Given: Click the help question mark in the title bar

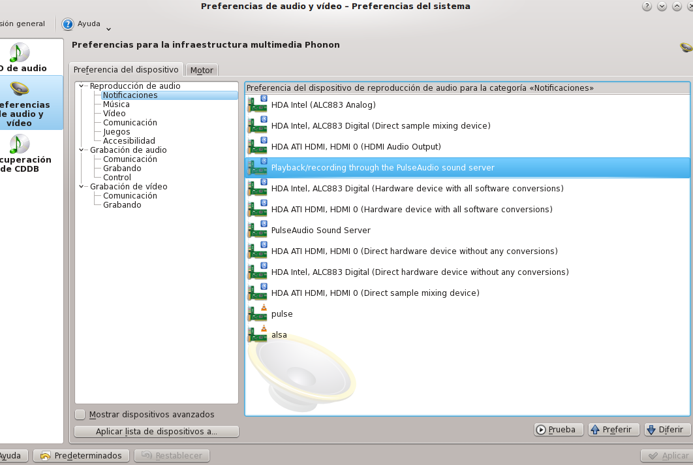Looking at the screenshot, I should point(647,6).
